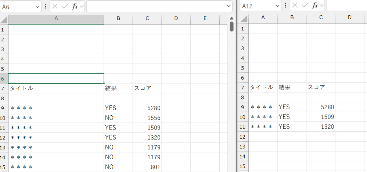Viewport: 367px width, 172px height.
Task: Expand the left formula bar using its chevron
Action: coord(229,6)
